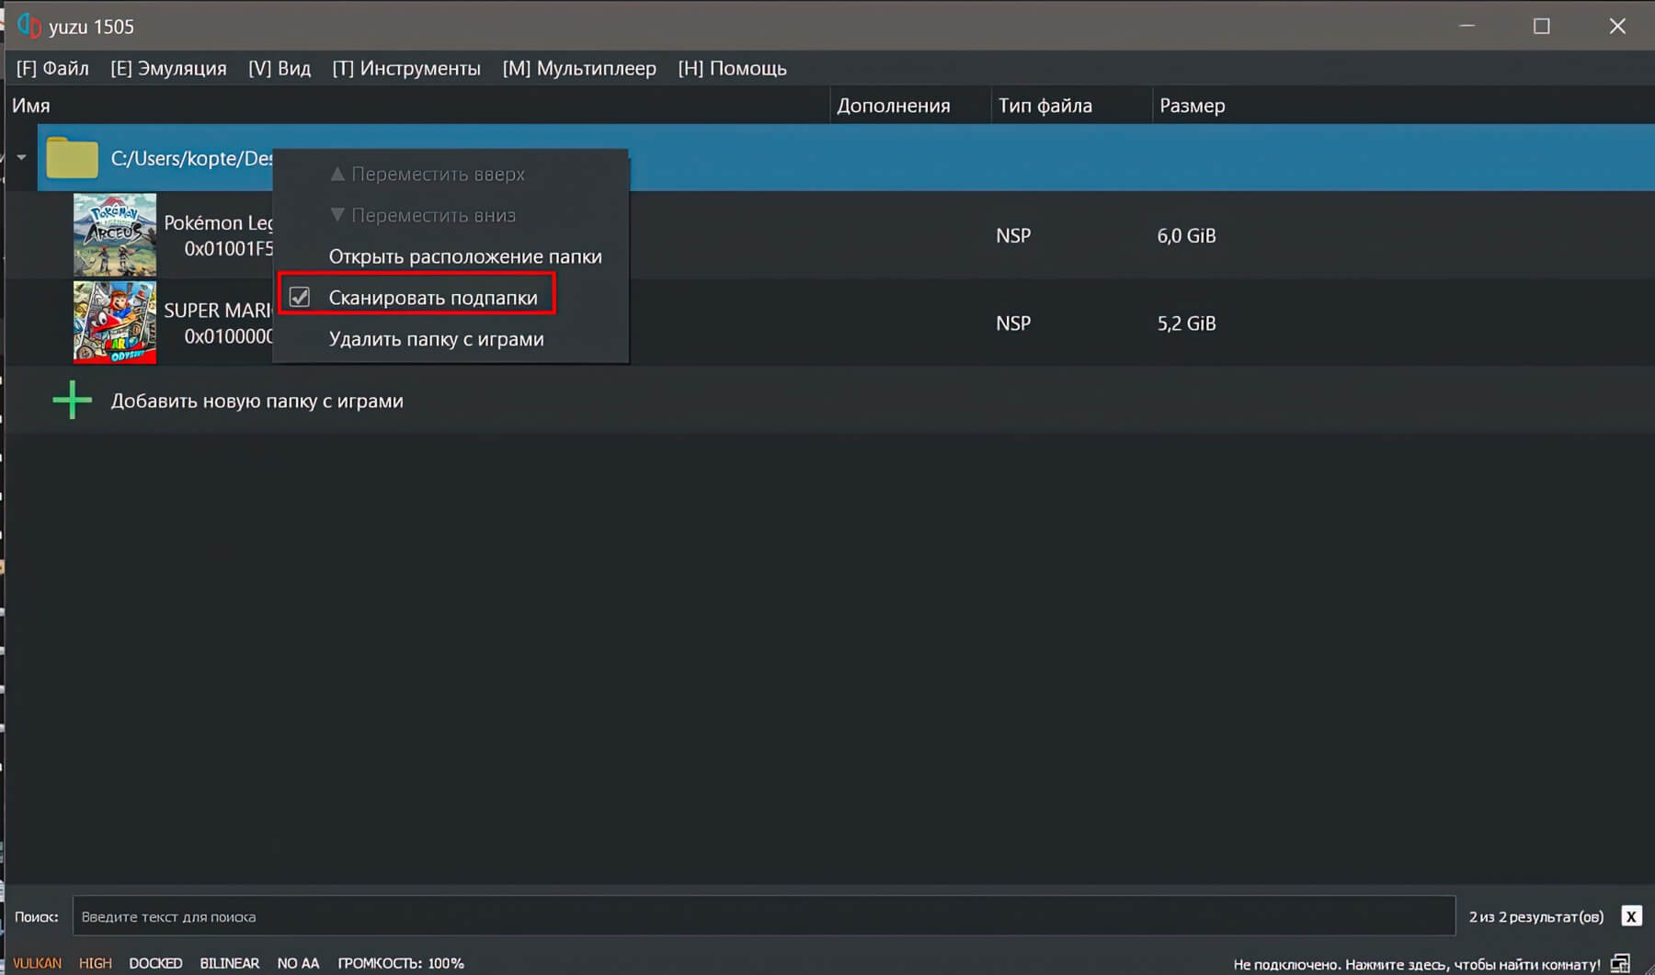Clear search with the X button
1655x975 pixels.
1631,916
